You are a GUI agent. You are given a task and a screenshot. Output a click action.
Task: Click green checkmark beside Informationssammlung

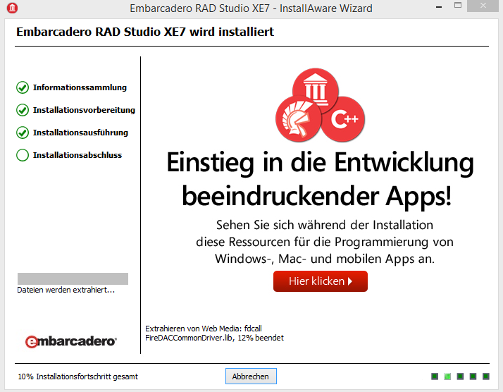[x=23, y=87]
